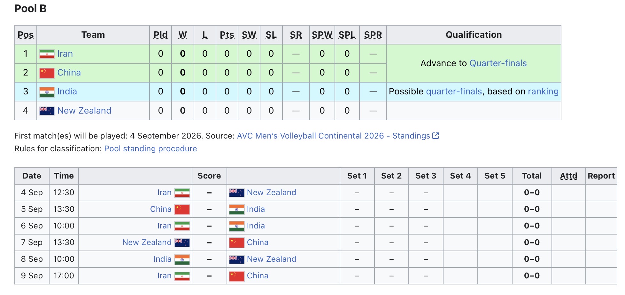Click Iran's flag icon in the standings table

coord(47,54)
